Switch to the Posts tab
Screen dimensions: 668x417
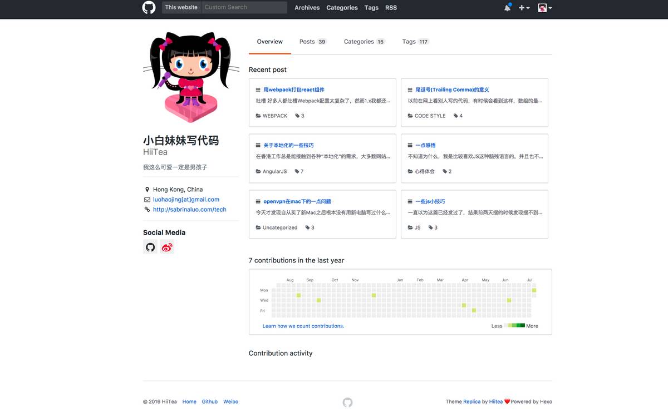coord(312,42)
